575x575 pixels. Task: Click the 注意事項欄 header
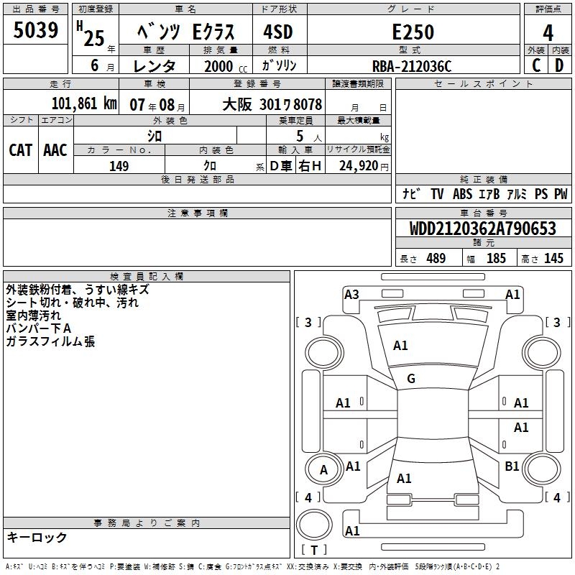click(x=197, y=213)
